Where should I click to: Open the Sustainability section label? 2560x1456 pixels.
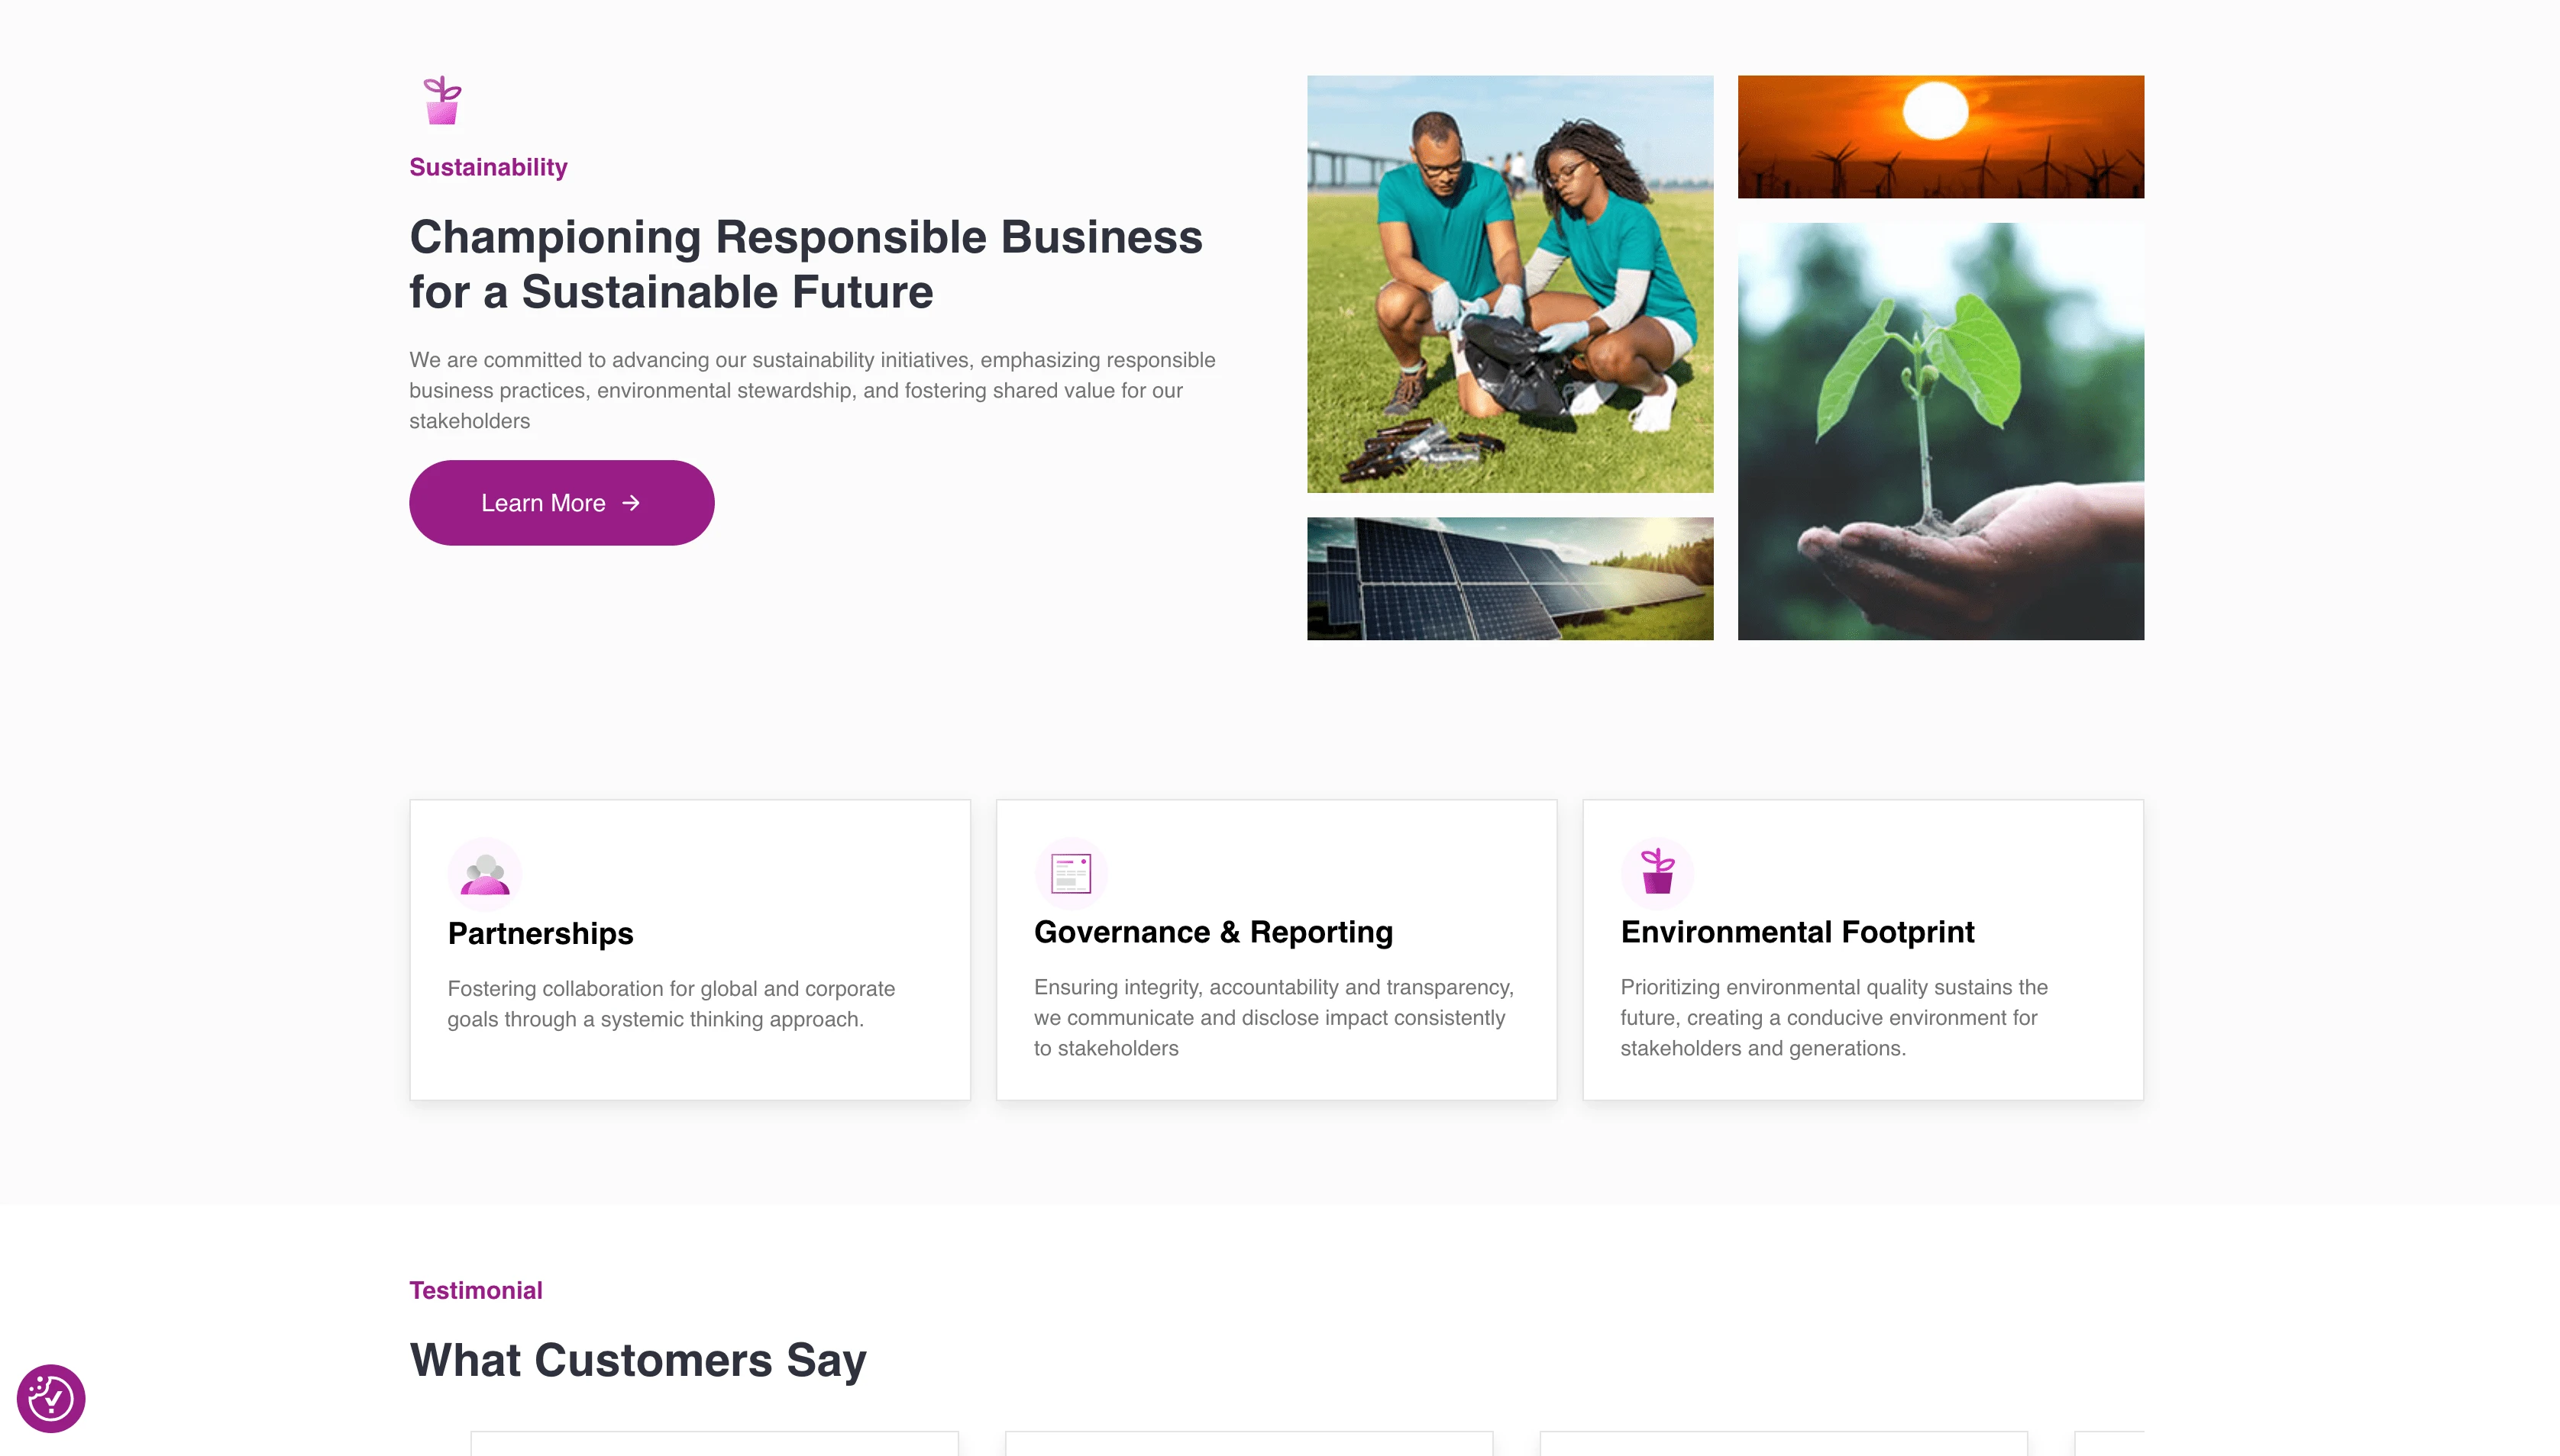[x=488, y=167]
